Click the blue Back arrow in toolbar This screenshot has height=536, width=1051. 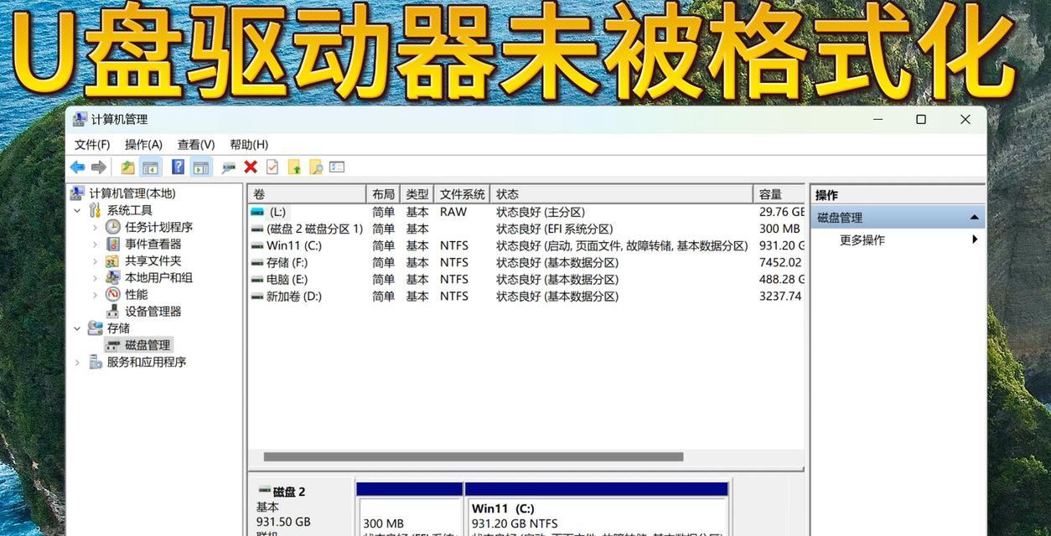78,167
